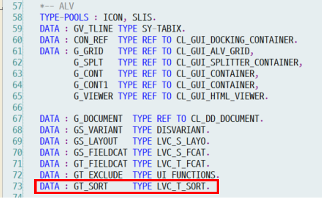
Task: Select the G_VIEWER variable
Action: 93,96
